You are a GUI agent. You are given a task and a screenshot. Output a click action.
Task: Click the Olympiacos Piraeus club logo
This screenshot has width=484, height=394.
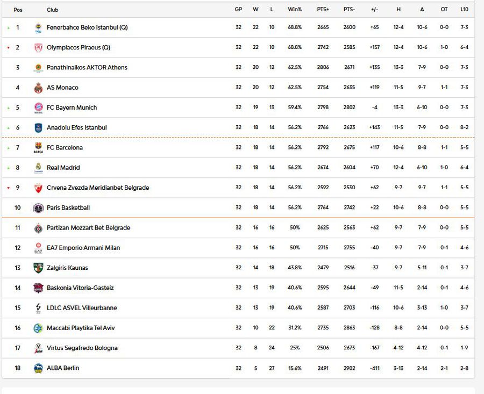click(38, 47)
